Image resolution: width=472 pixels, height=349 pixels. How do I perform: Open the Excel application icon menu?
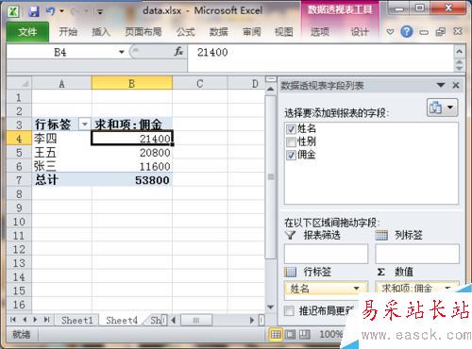point(13,11)
